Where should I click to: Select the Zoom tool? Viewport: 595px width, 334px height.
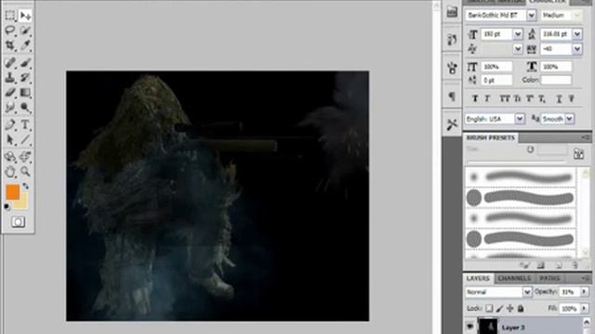point(25,172)
